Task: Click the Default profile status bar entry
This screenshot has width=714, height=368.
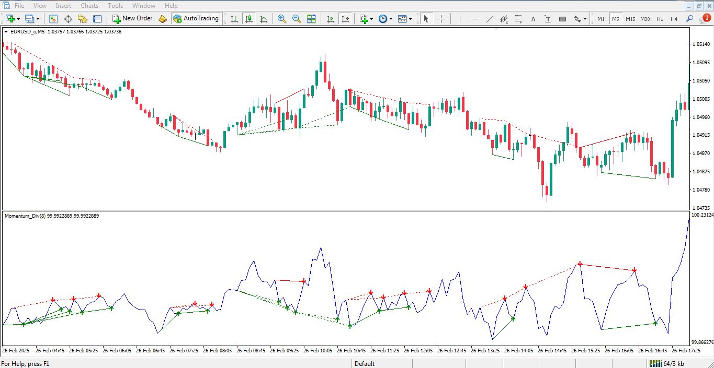Action: click(365, 364)
